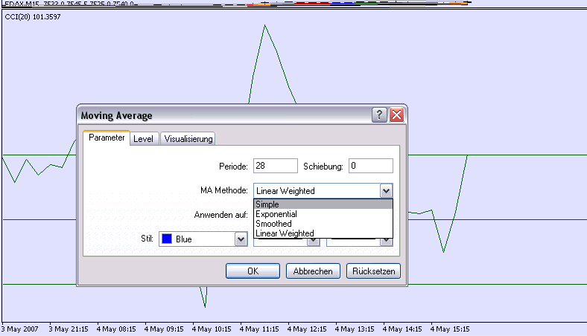587x336 pixels.
Task: Click the Rücksetzen button
Action: coord(373,271)
